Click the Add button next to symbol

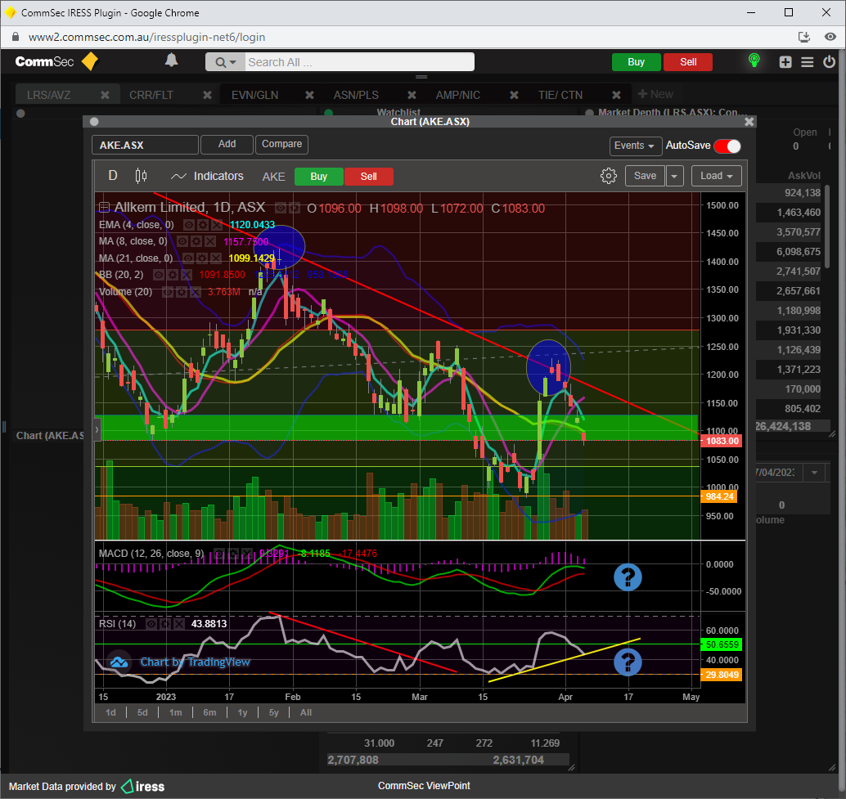[227, 144]
